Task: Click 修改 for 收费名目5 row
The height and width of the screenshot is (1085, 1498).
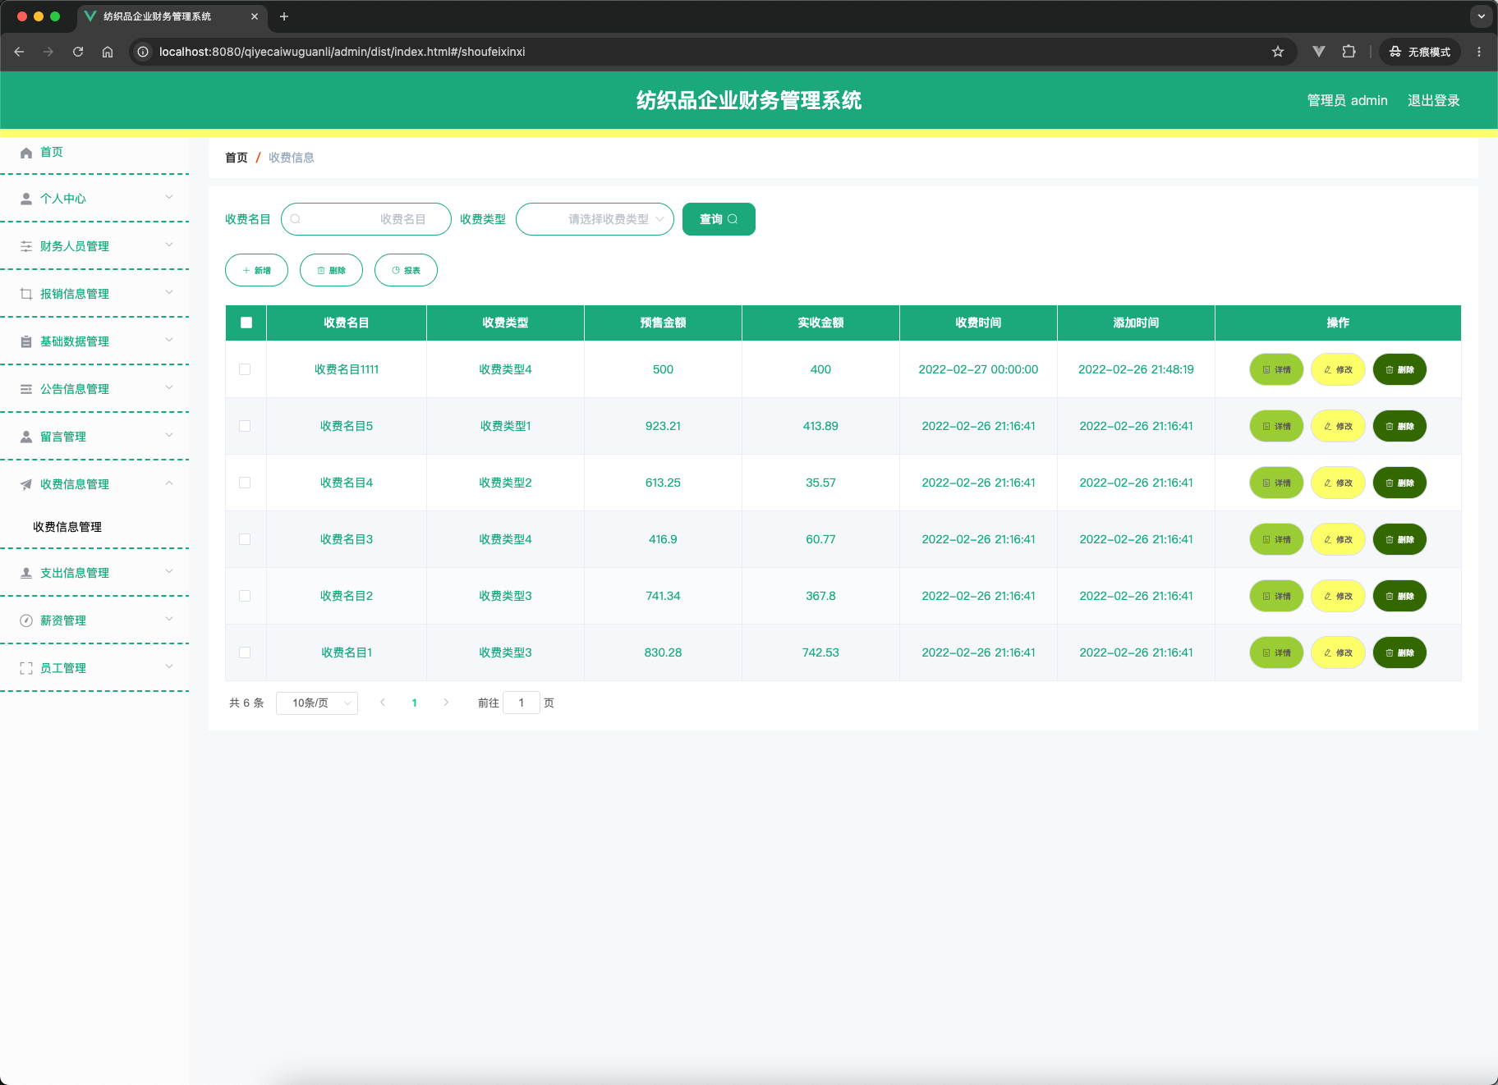Action: click(1338, 426)
